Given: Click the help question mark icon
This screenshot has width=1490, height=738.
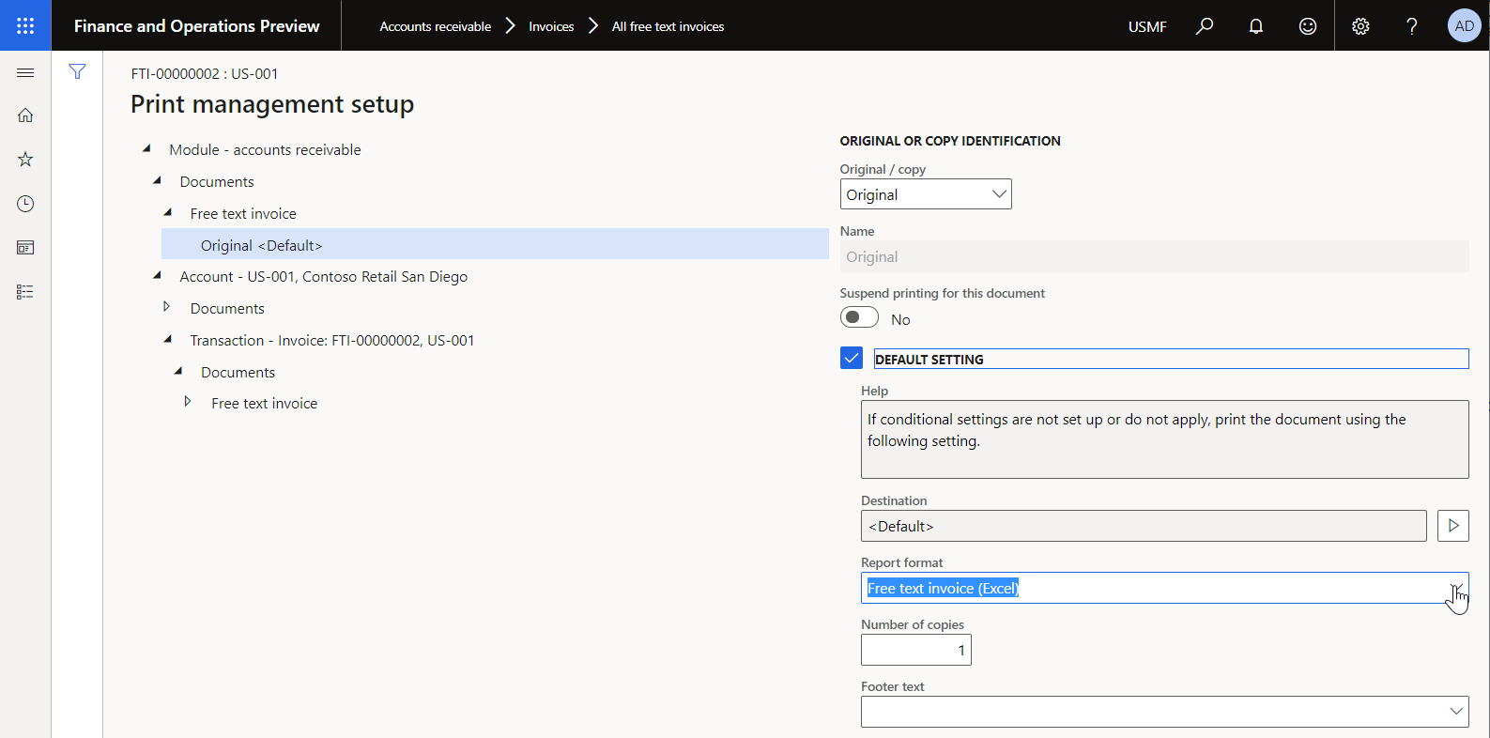Looking at the screenshot, I should [x=1411, y=26].
